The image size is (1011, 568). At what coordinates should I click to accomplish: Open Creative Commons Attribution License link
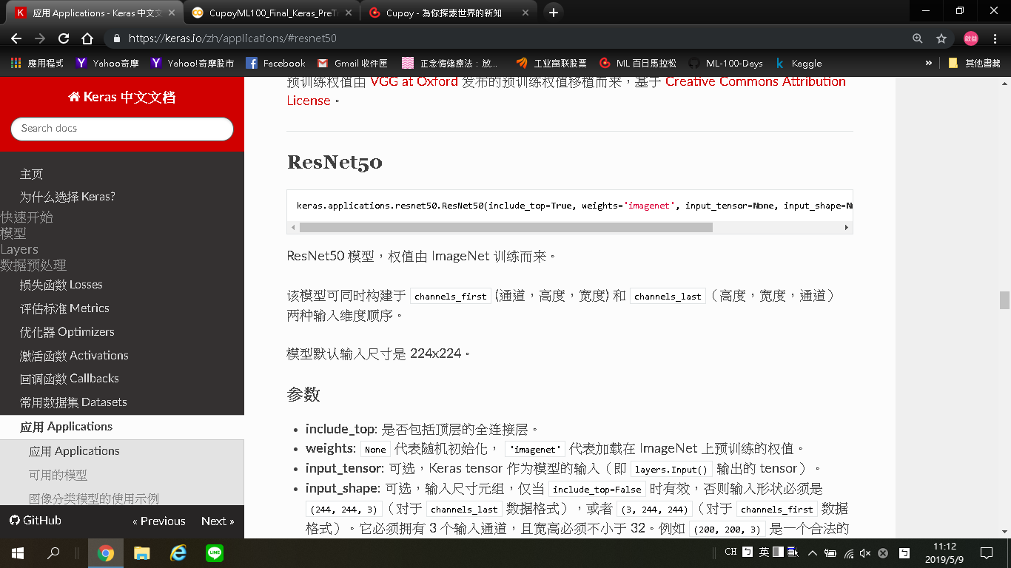(x=566, y=91)
